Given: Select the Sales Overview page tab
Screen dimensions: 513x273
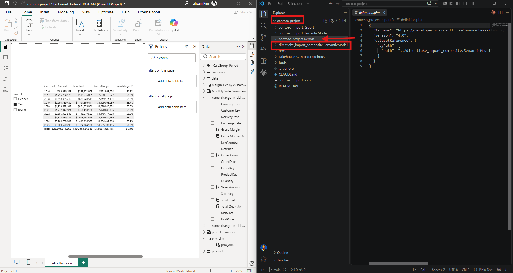Looking at the screenshot, I should (61, 263).
